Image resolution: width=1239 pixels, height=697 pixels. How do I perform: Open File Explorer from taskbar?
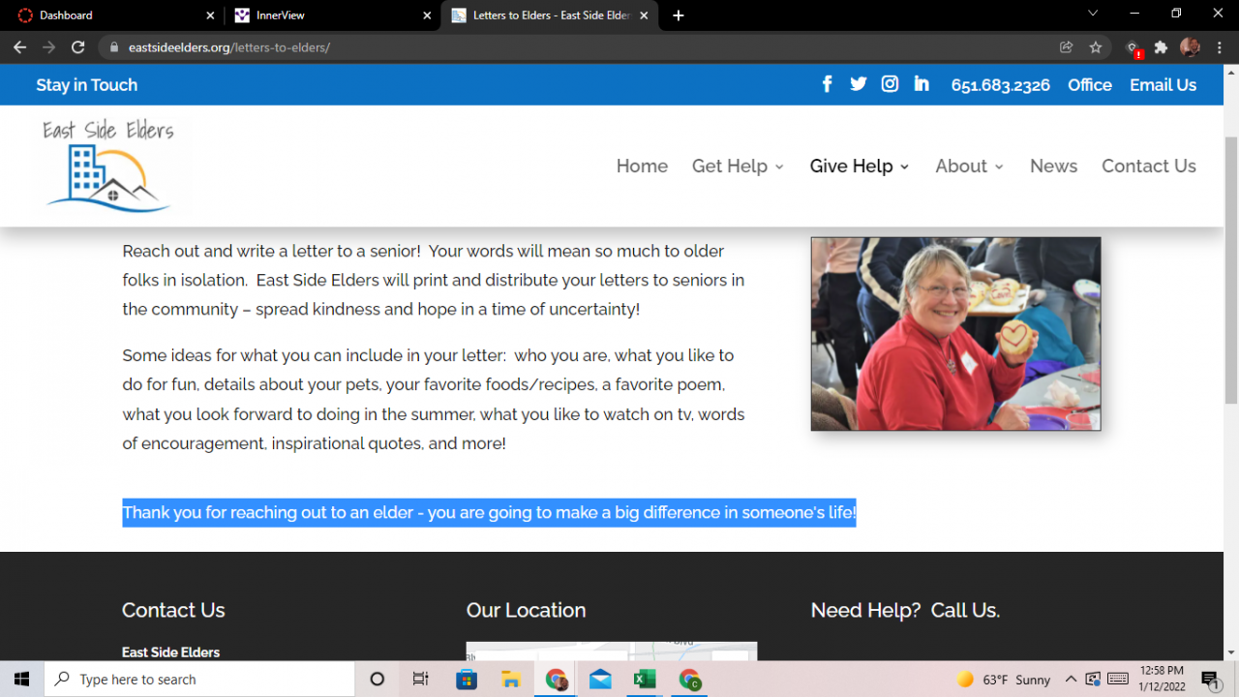pyautogui.click(x=511, y=679)
